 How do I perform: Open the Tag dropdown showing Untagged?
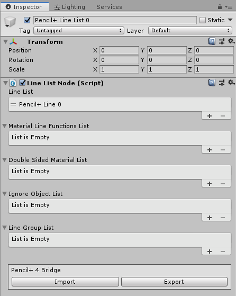click(x=79, y=30)
